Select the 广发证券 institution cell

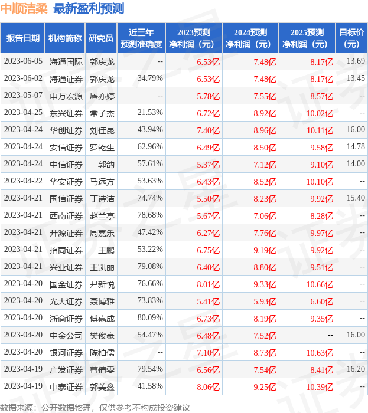[x=66, y=370]
